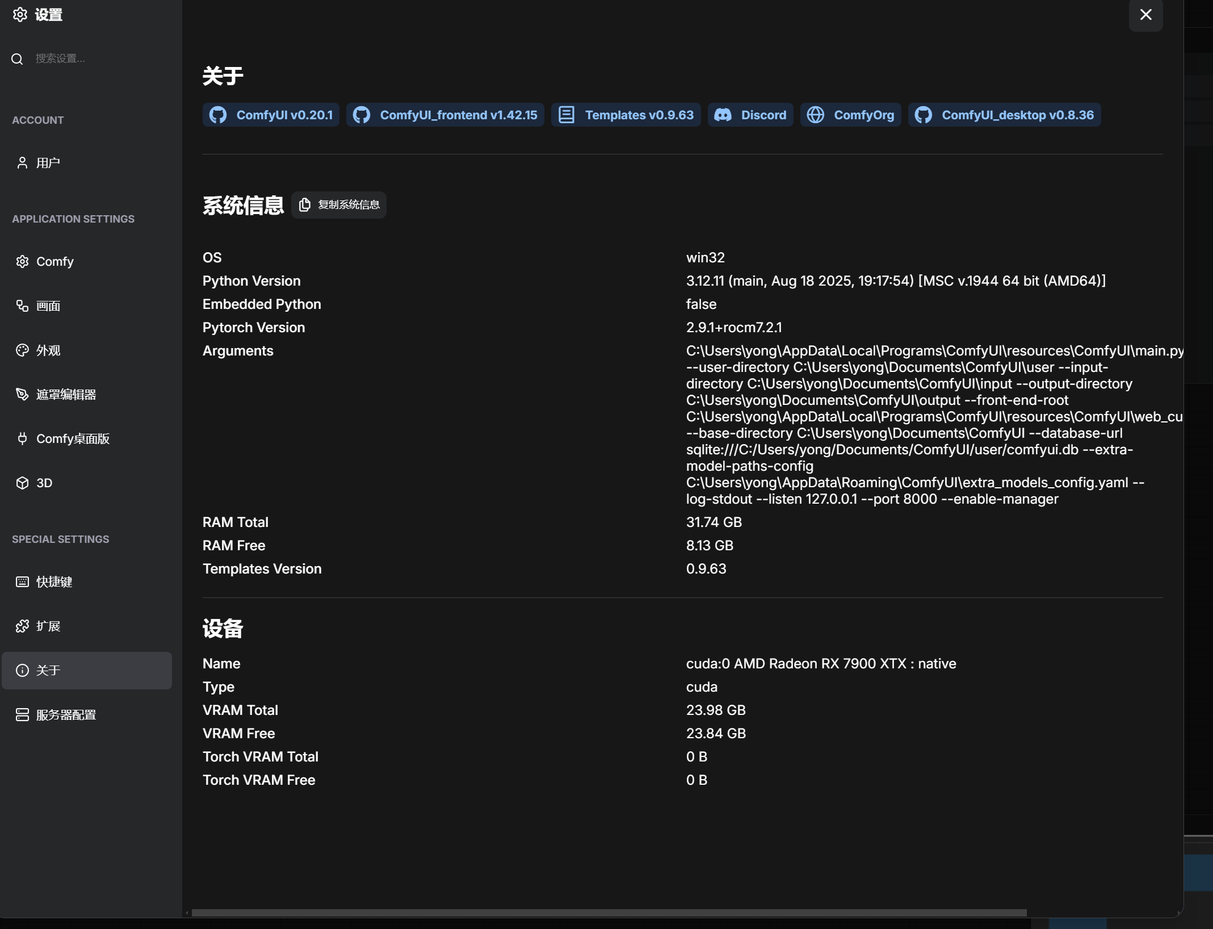Image resolution: width=1213 pixels, height=929 pixels.
Task: Open the 用户 settings section
Action: pos(87,163)
